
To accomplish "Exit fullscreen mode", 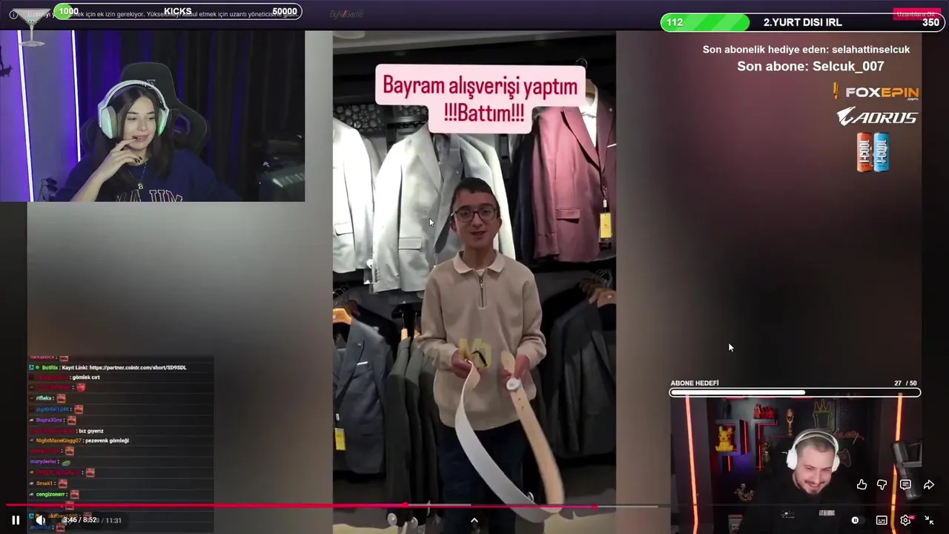I will pos(929,520).
